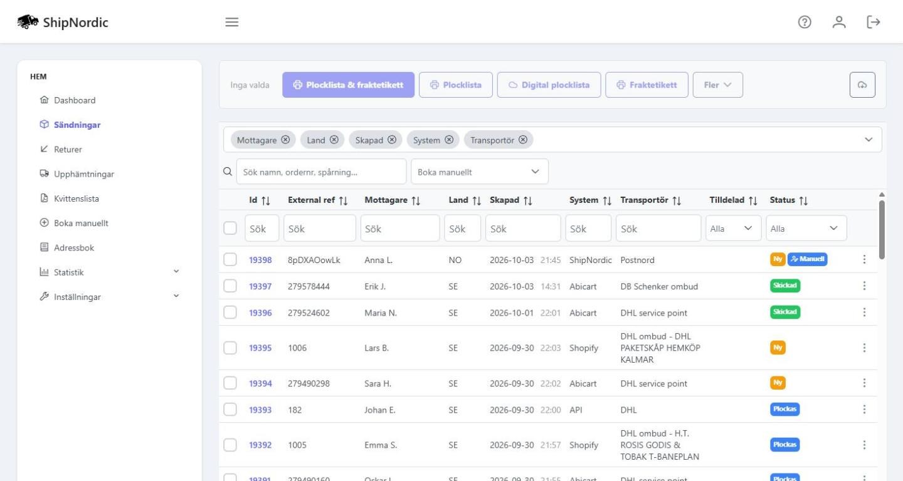Open actions menu for shipment 19397

click(864, 286)
